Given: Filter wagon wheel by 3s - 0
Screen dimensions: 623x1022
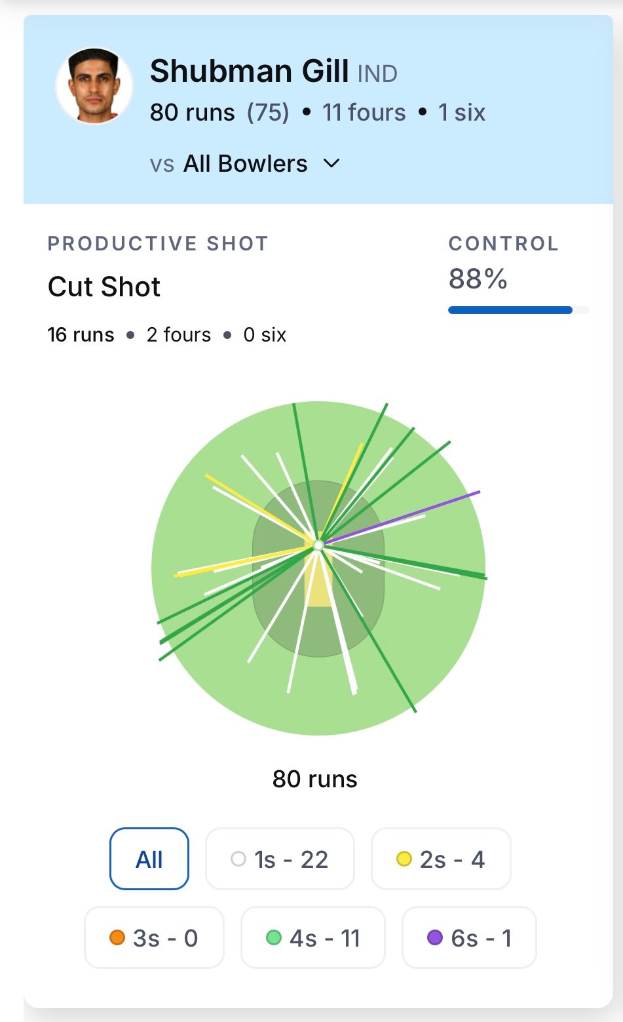Looking at the screenshot, I should pyautogui.click(x=154, y=937).
